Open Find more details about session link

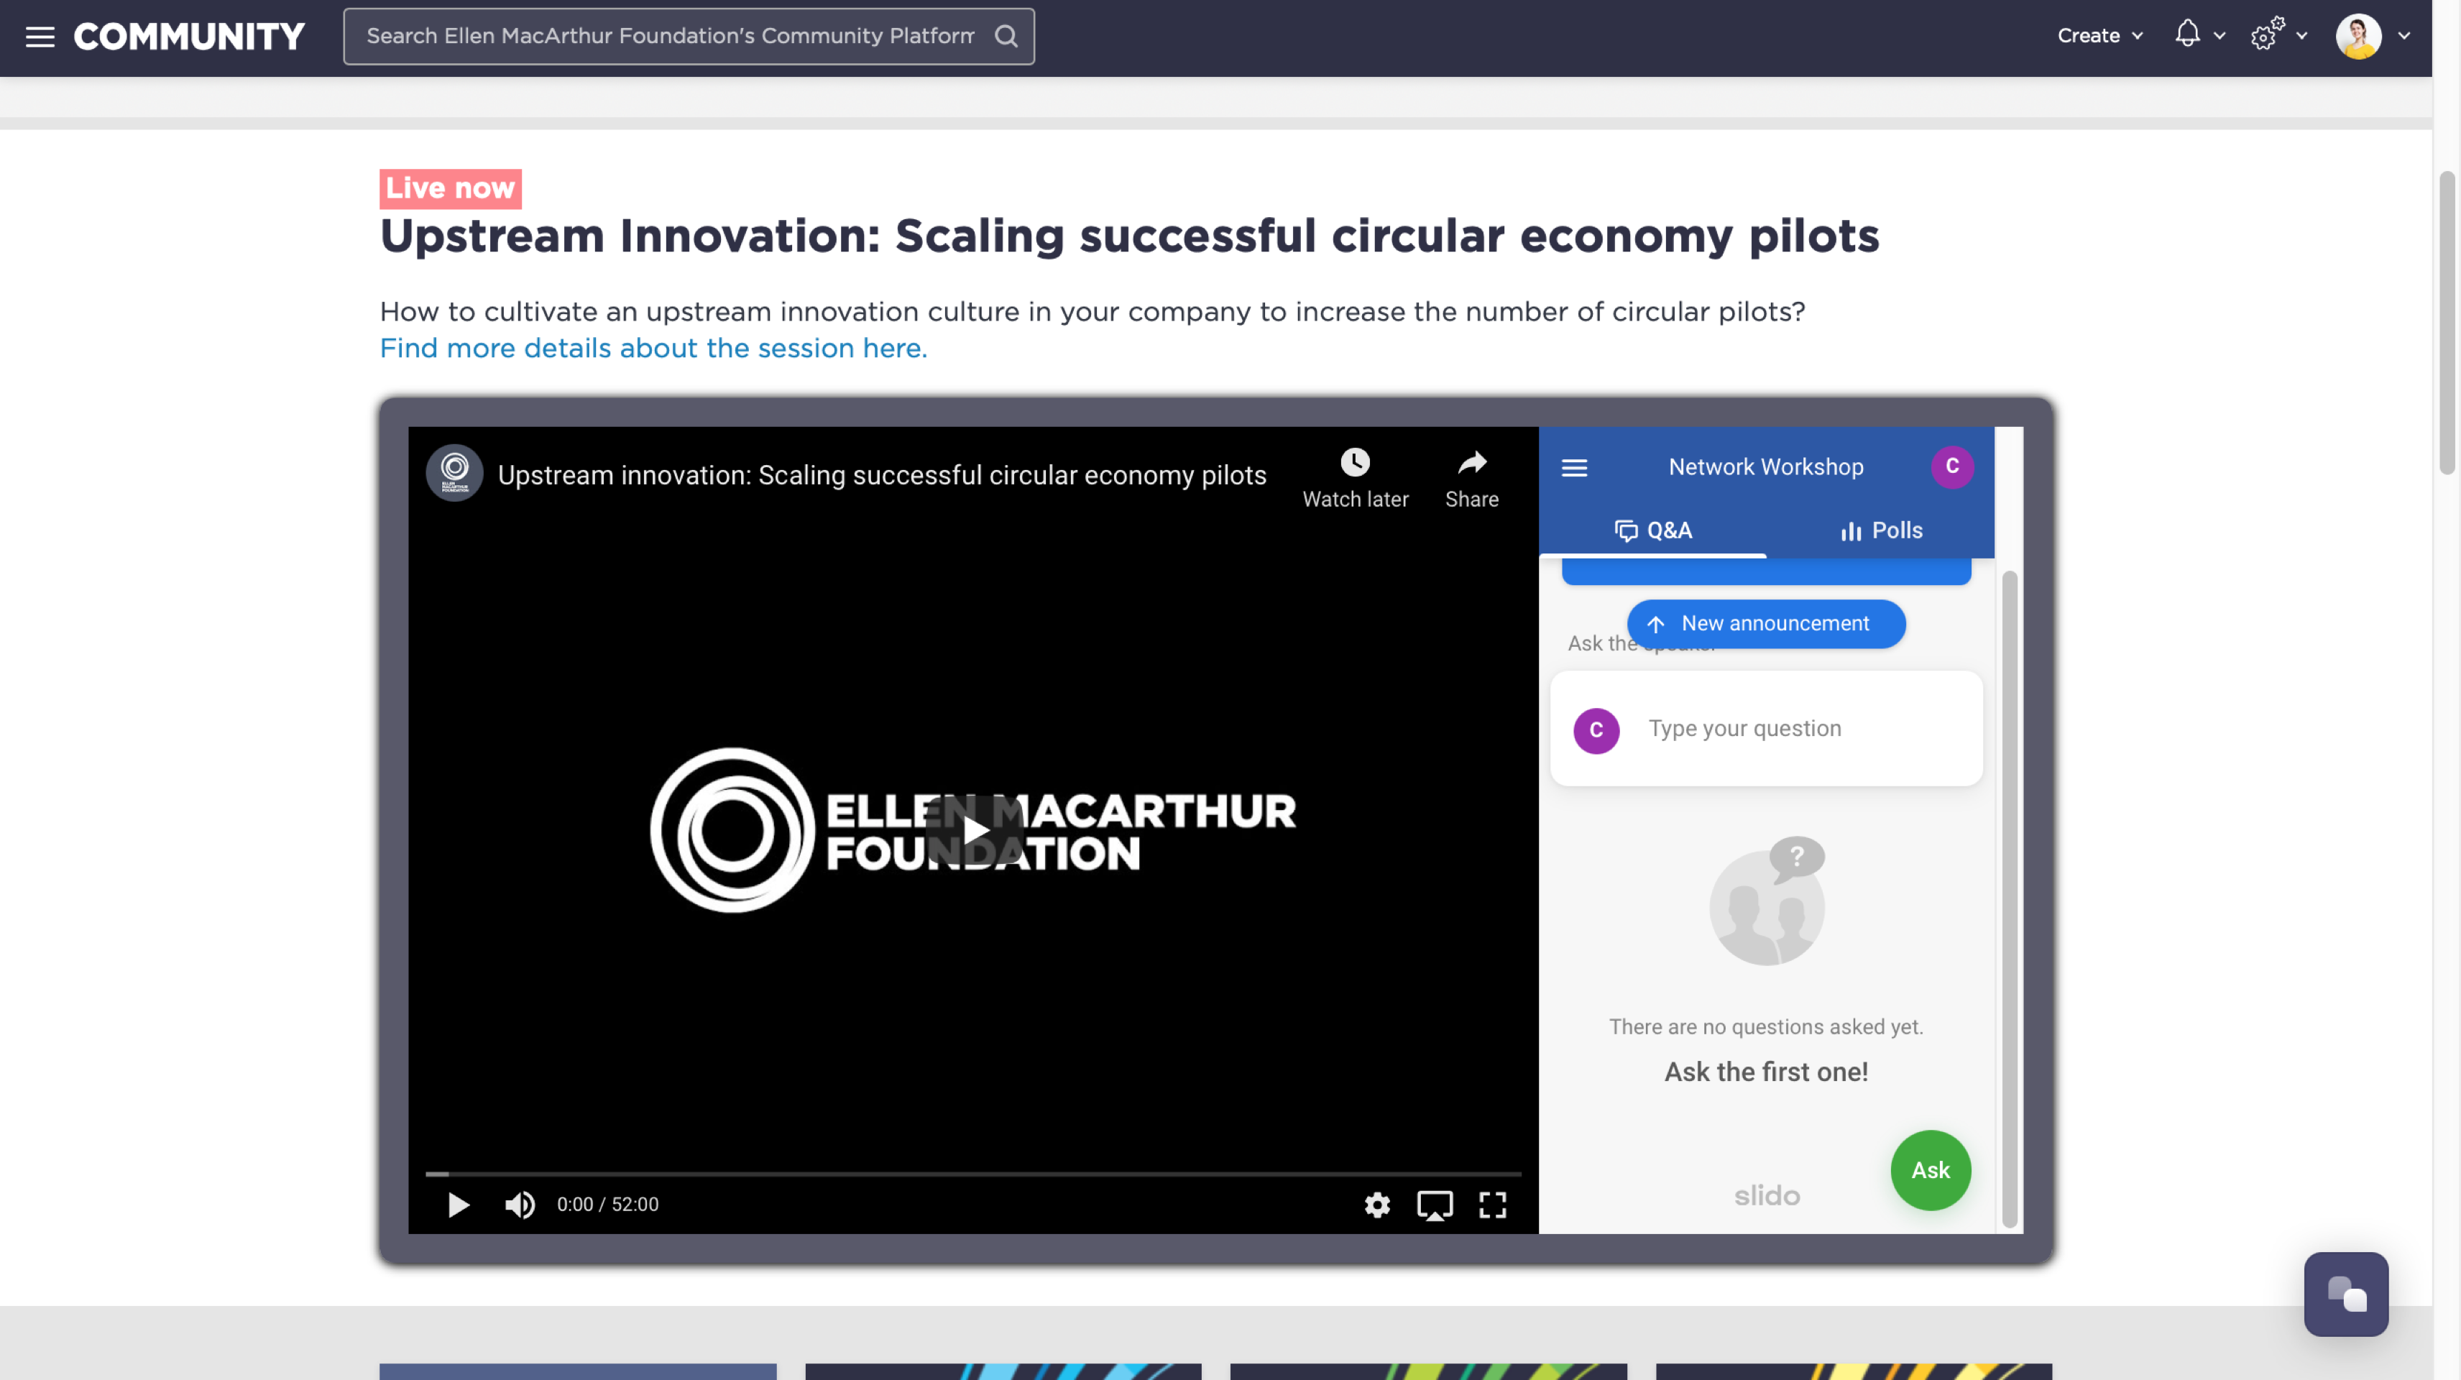pos(653,348)
